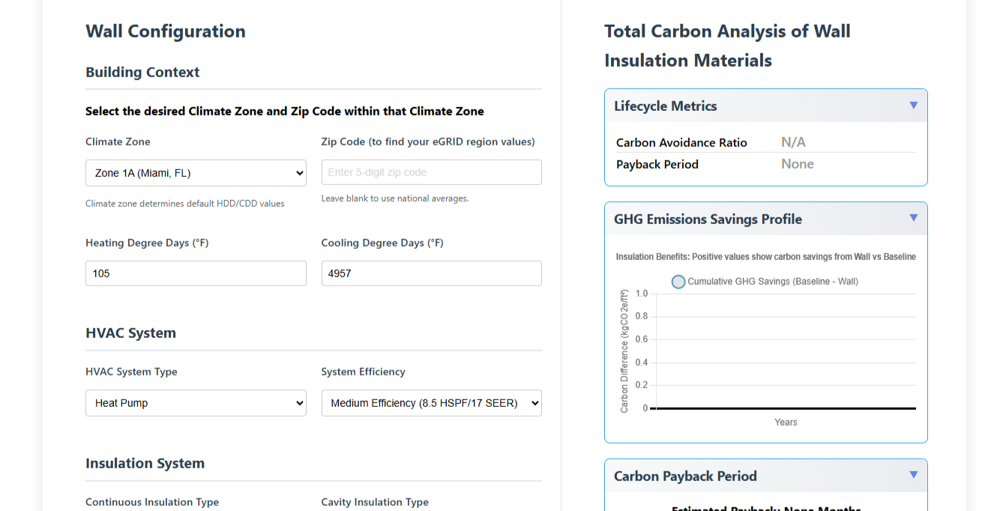This screenshot has width=1000, height=511.
Task: Click the Climate Zone field label
Action: [118, 142]
